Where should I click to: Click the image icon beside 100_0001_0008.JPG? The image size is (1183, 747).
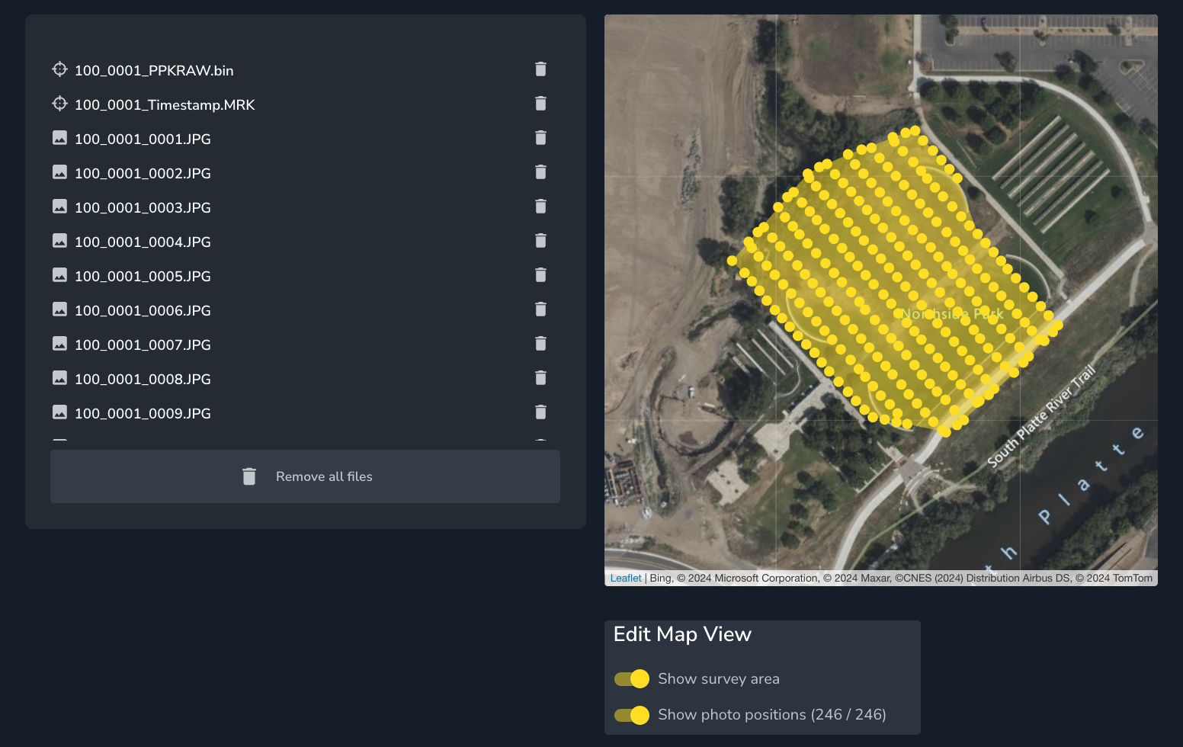[59, 378]
